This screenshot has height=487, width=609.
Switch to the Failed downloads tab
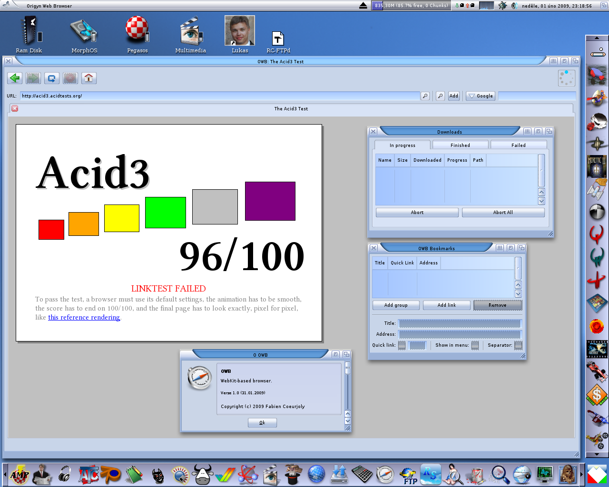[519, 145]
